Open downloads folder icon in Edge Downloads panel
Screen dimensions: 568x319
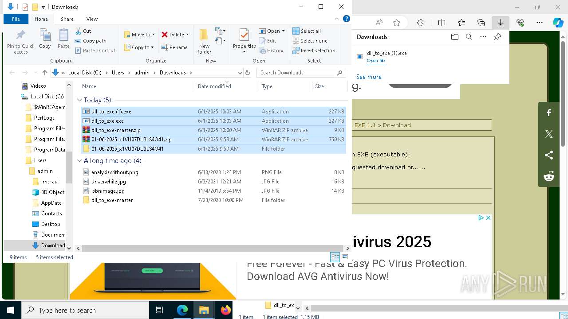(454, 37)
